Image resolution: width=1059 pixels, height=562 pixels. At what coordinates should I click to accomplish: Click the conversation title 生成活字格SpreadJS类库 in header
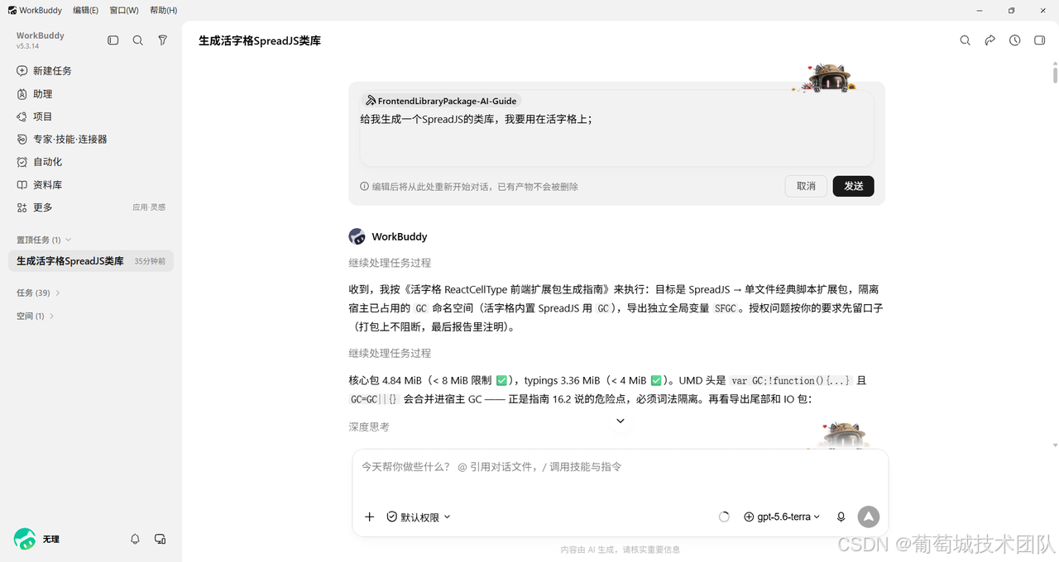tap(260, 40)
